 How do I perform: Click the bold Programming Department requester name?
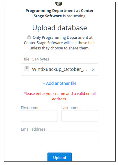(x=60, y=13)
